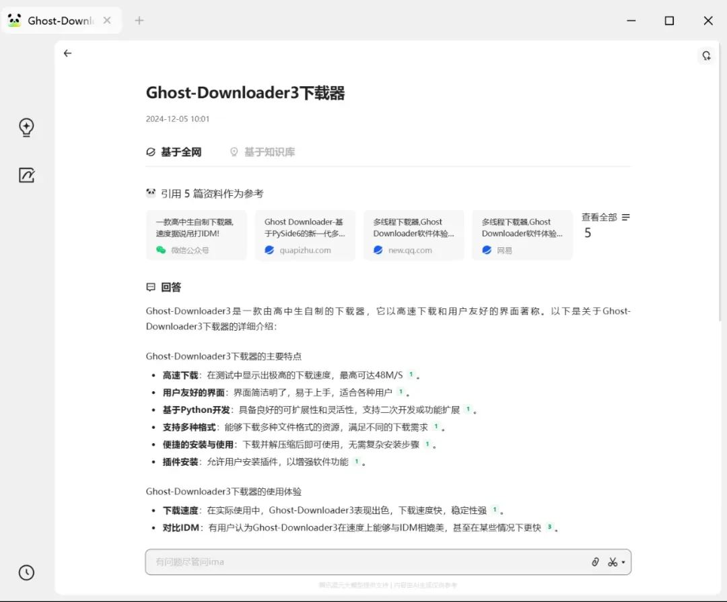
Task: Attach a file with the paperclip icon
Action: click(x=594, y=562)
